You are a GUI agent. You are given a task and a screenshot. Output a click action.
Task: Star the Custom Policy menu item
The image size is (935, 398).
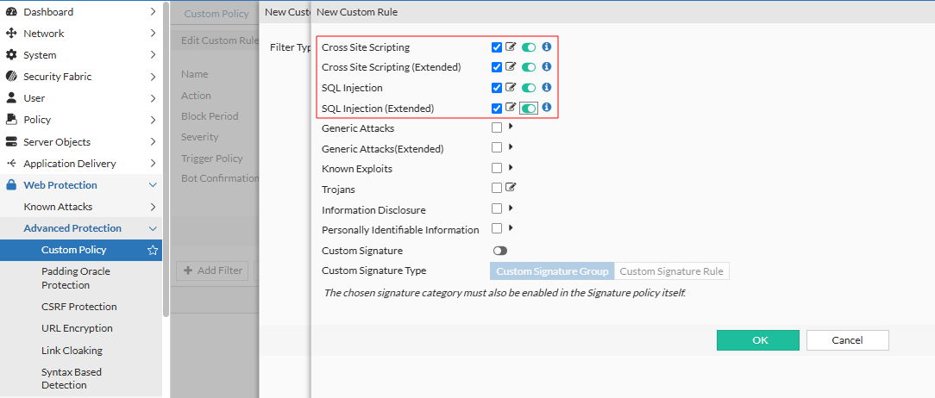pyautogui.click(x=153, y=250)
